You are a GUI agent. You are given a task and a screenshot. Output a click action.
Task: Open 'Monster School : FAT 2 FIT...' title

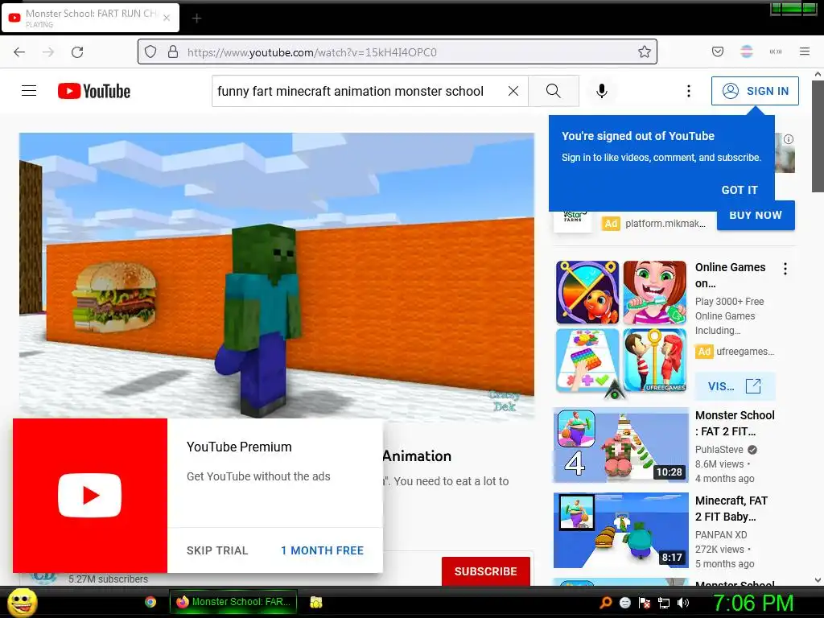click(x=735, y=423)
